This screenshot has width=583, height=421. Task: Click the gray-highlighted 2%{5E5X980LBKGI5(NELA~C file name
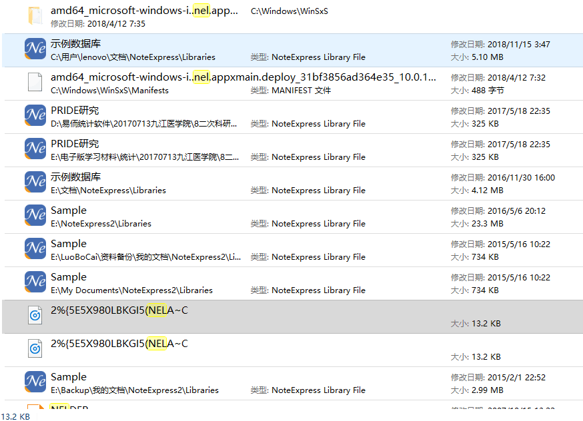pos(119,310)
